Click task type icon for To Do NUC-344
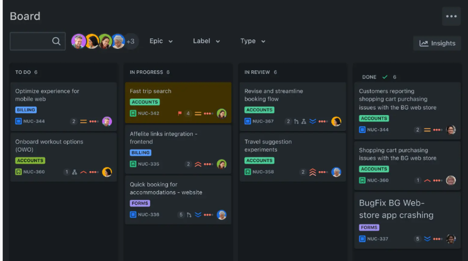 click(x=18, y=121)
